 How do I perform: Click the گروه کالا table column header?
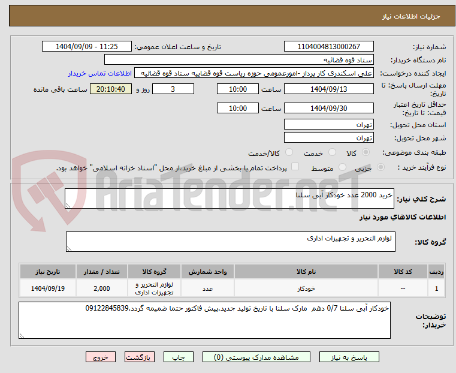tap(154, 272)
